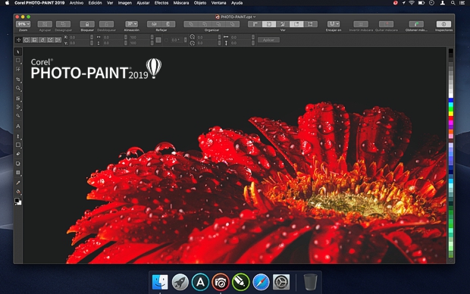The height and width of the screenshot is (294, 470).
Task: Select the Pick tool in toolbox
Action: click(x=18, y=52)
